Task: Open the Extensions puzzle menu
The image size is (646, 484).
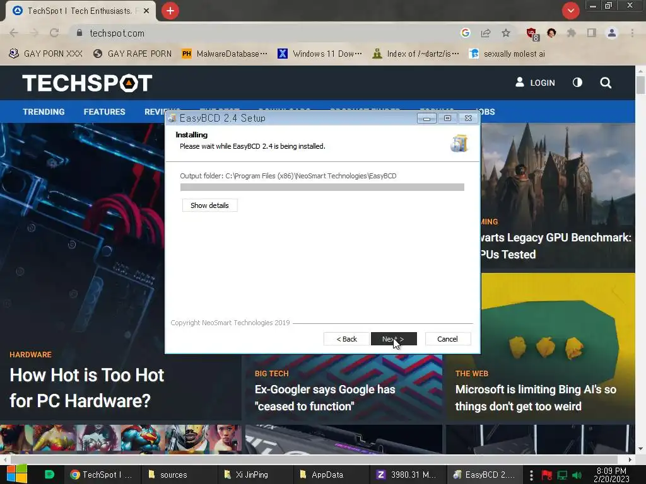Action: pyautogui.click(x=572, y=33)
